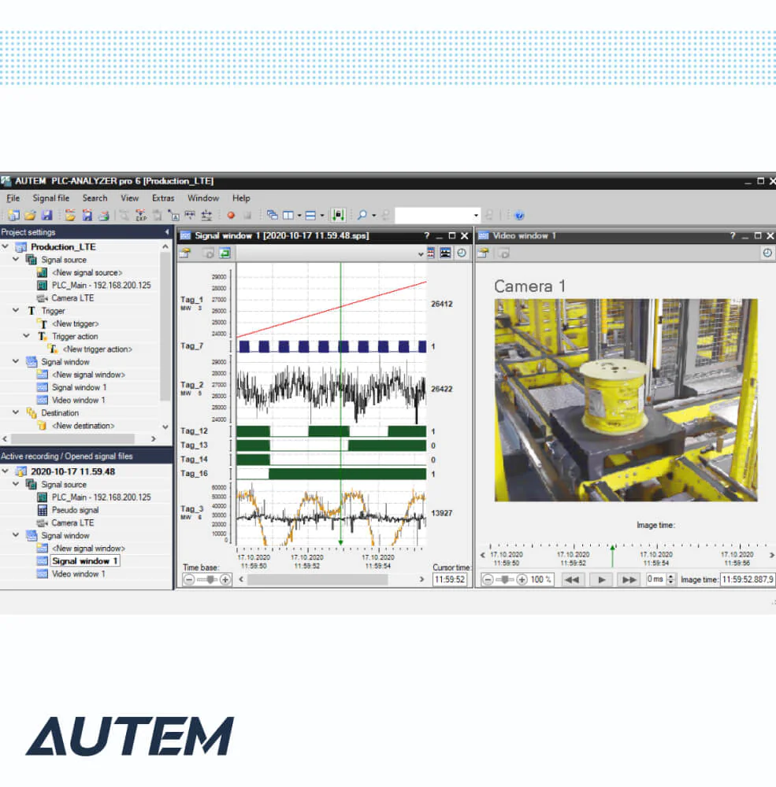Click the Image time input field
776x787 pixels.
748,580
